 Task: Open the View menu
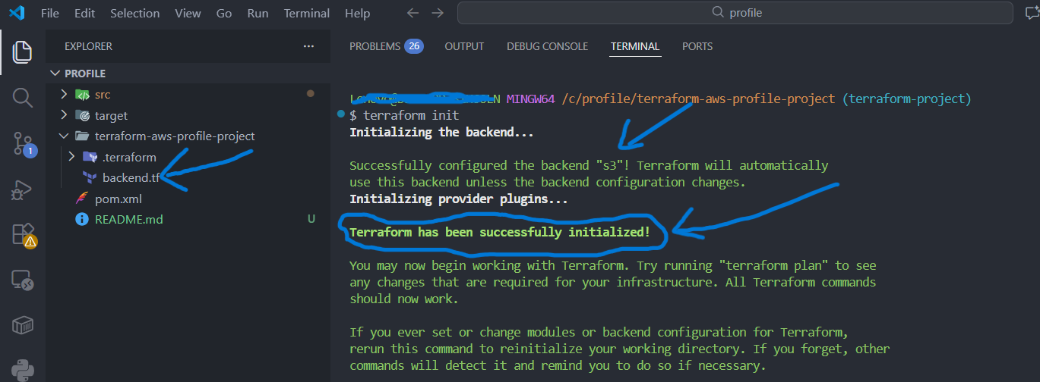click(188, 13)
